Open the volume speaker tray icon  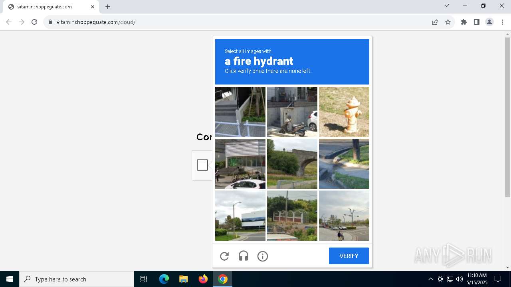tap(460, 279)
